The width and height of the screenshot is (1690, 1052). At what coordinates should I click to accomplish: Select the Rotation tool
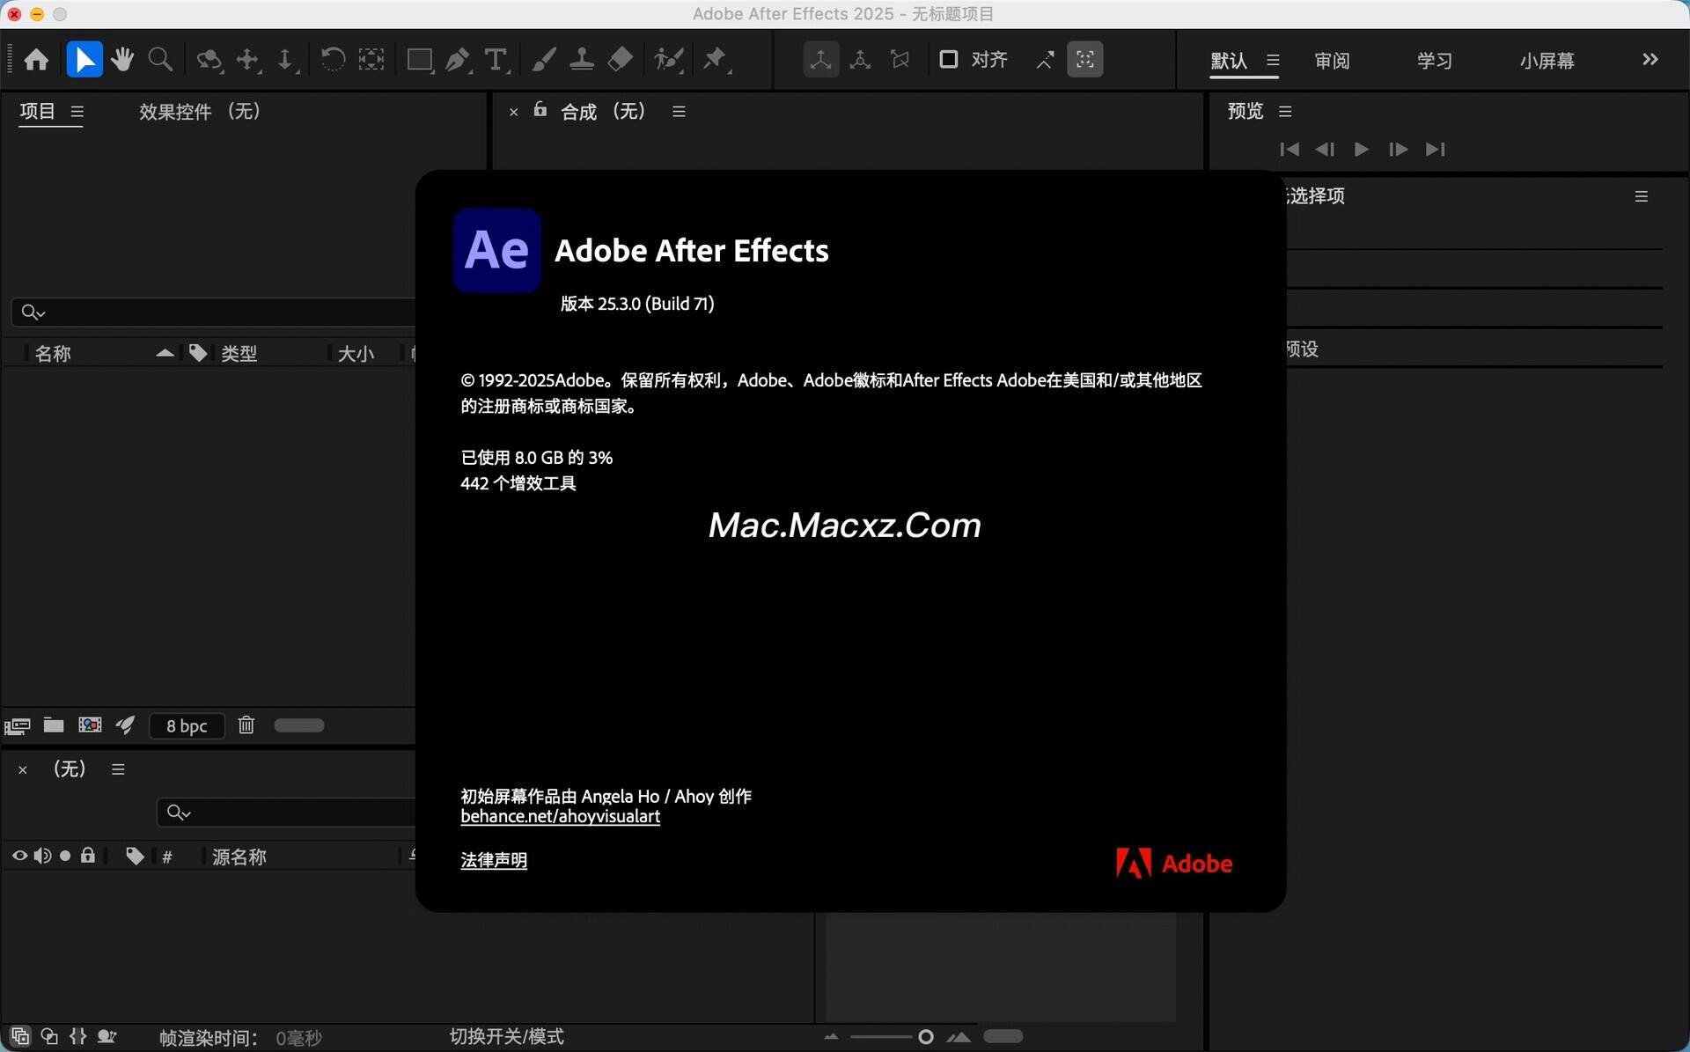coord(333,60)
